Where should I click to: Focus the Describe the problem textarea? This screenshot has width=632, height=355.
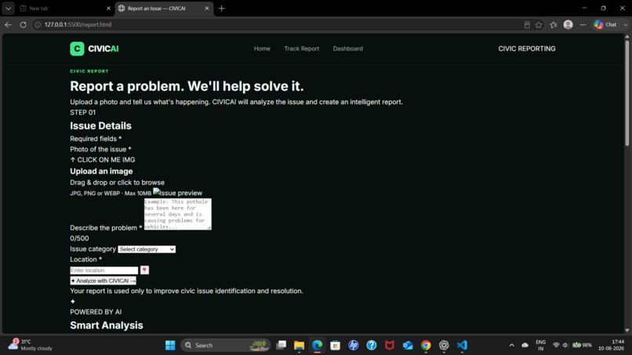pos(178,214)
